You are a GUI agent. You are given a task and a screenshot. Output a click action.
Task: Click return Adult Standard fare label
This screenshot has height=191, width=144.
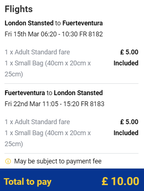(37, 122)
